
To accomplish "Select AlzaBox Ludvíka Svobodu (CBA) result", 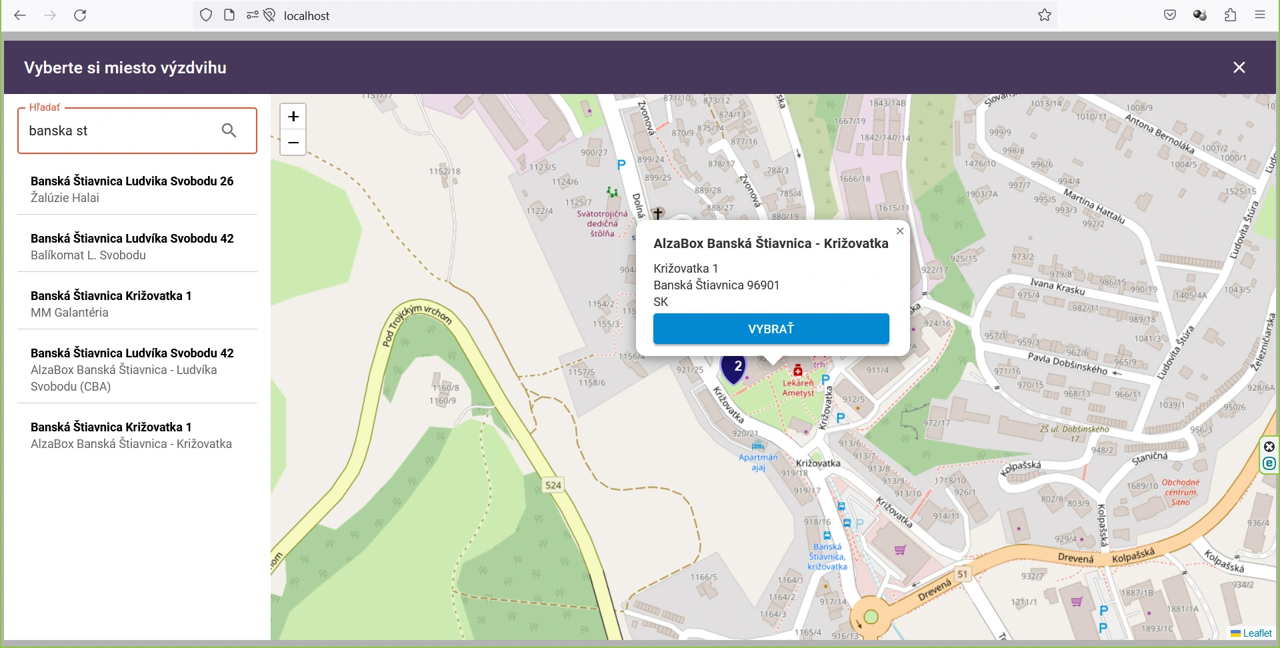I will [x=137, y=369].
